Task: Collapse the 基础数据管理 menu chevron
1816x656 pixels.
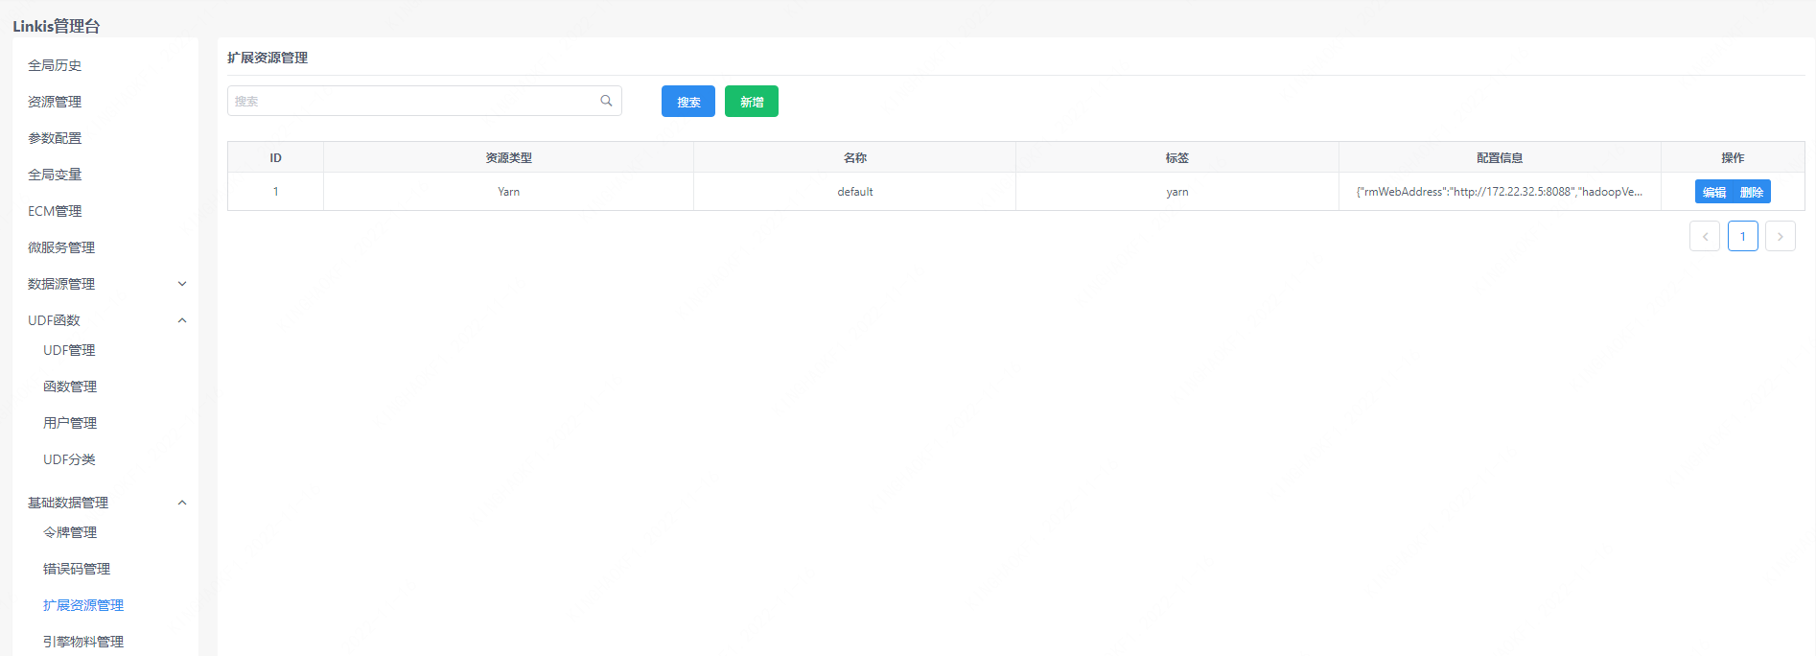Action: (x=182, y=503)
